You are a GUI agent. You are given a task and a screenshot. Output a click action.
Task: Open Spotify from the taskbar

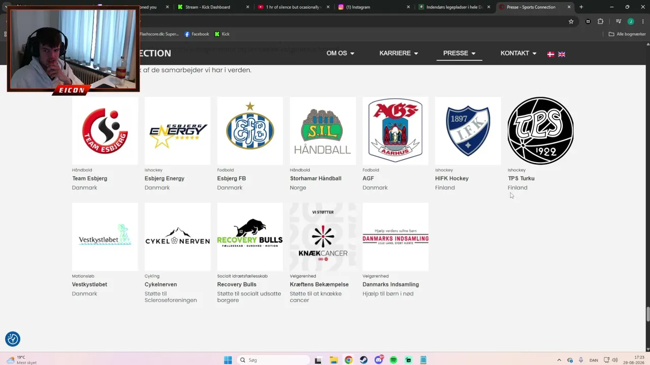394,360
